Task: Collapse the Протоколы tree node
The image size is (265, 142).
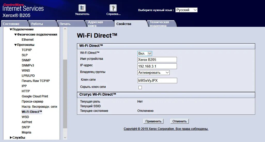Action: coord(15,45)
